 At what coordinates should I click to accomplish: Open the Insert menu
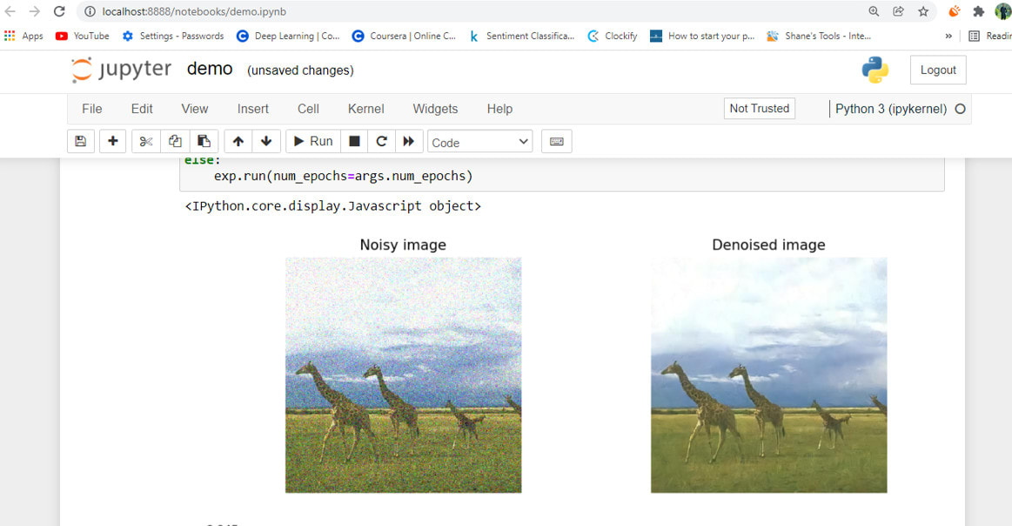point(252,109)
